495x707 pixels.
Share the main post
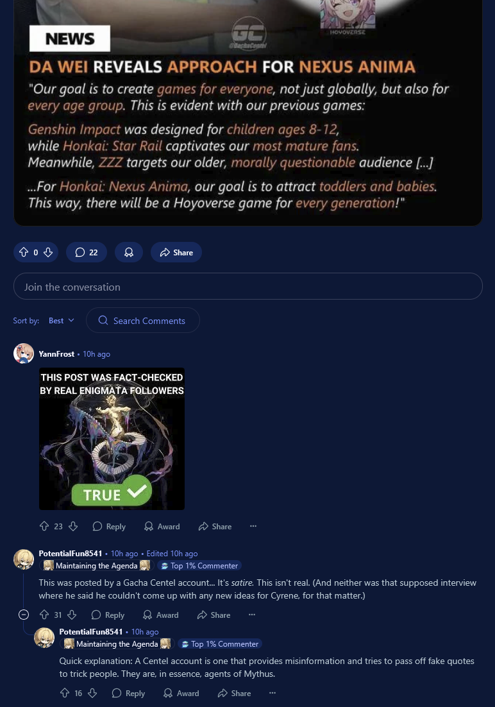176,253
